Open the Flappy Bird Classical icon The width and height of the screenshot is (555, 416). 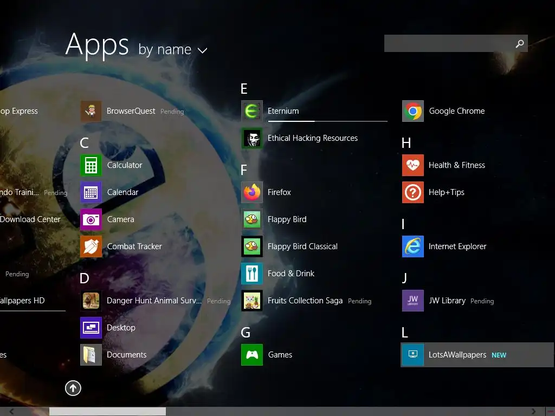click(252, 246)
